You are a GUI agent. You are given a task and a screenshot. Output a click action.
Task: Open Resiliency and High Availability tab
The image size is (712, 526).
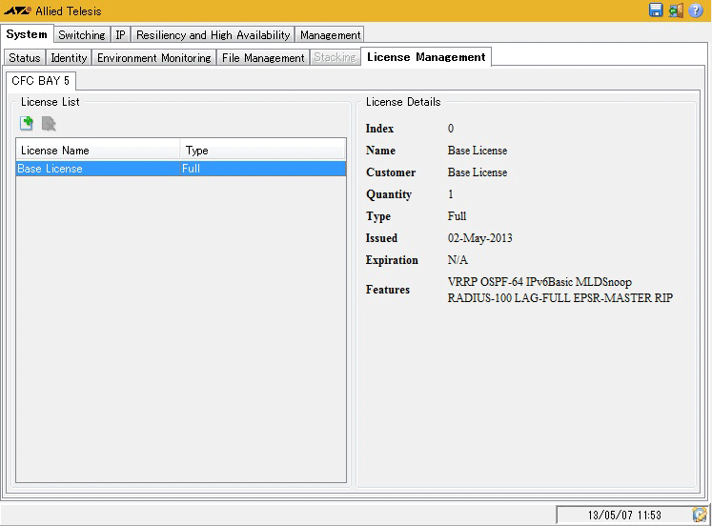[213, 35]
